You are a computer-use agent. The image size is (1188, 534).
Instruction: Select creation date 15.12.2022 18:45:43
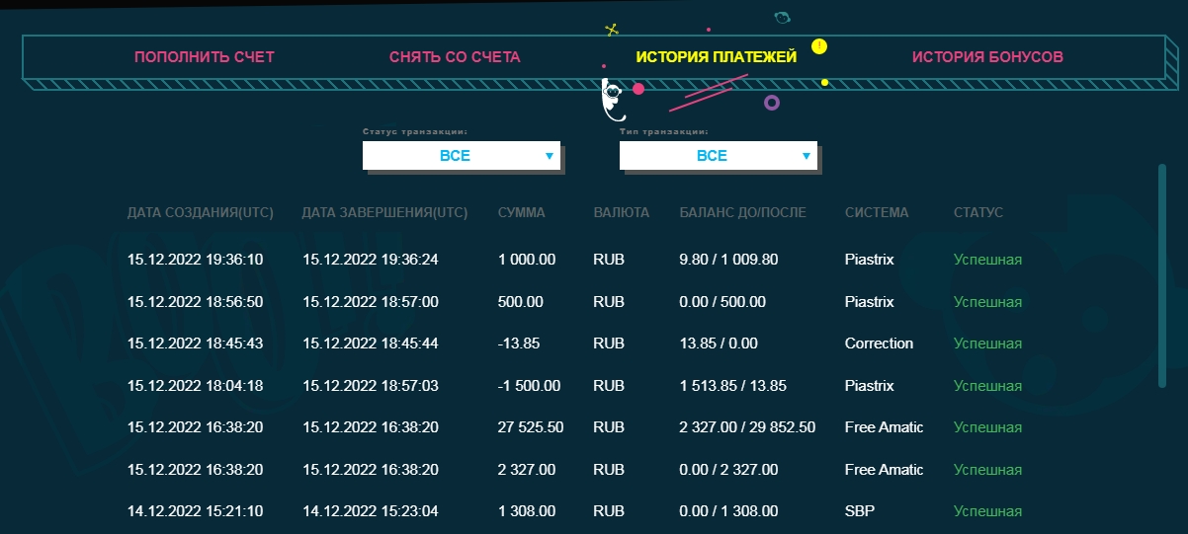pos(196,343)
